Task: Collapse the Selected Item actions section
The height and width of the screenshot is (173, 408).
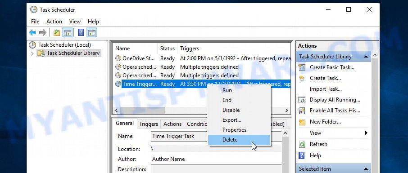Action: click(x=366, y=169)
